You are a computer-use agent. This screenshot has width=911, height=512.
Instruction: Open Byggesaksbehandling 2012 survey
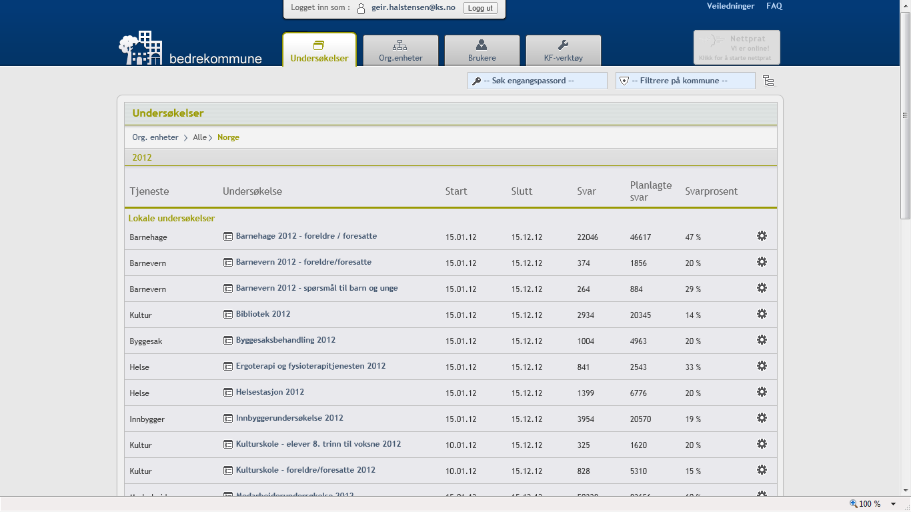click(285, 340)
